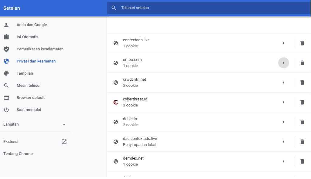Delete contextads.live cookies with trash icon

(x=302, y=43)
